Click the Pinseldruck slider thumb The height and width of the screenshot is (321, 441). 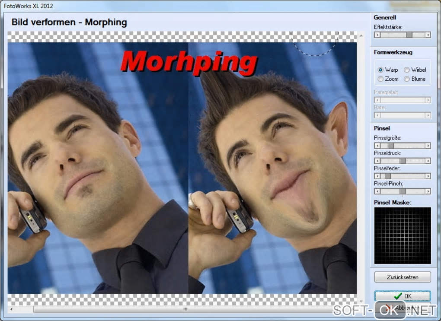403,161
